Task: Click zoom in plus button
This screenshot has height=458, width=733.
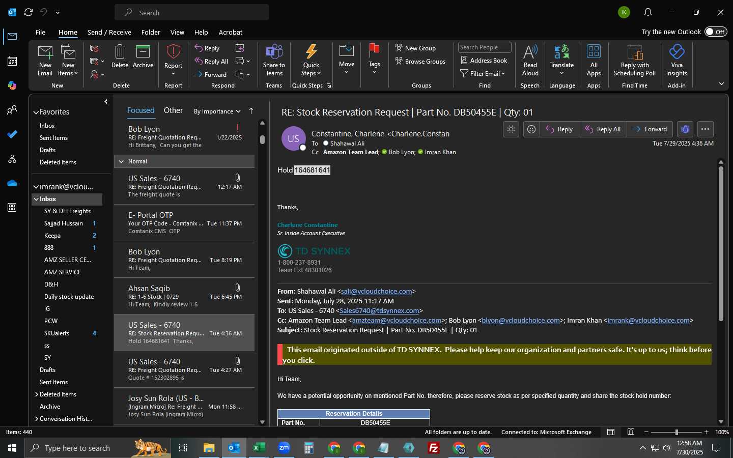Action: [x=706, y=432]
